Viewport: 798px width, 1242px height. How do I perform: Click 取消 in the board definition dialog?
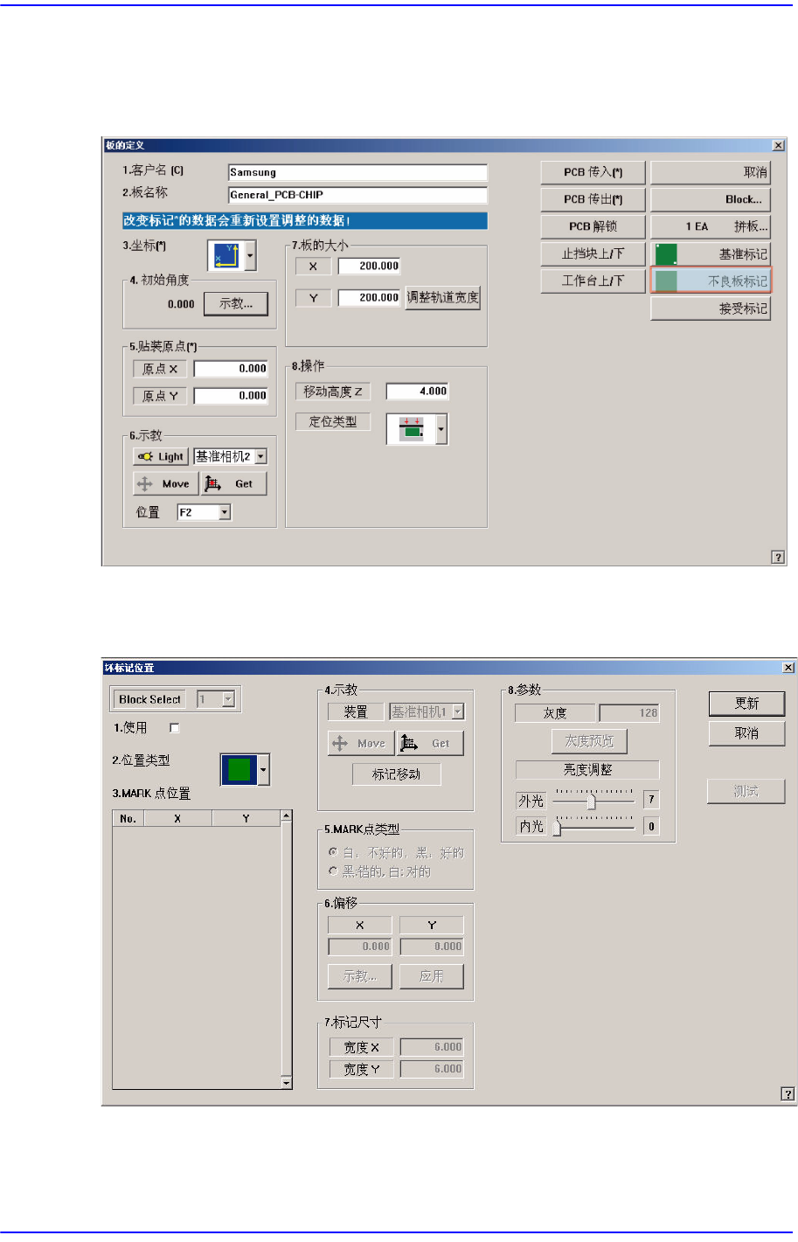711,173
